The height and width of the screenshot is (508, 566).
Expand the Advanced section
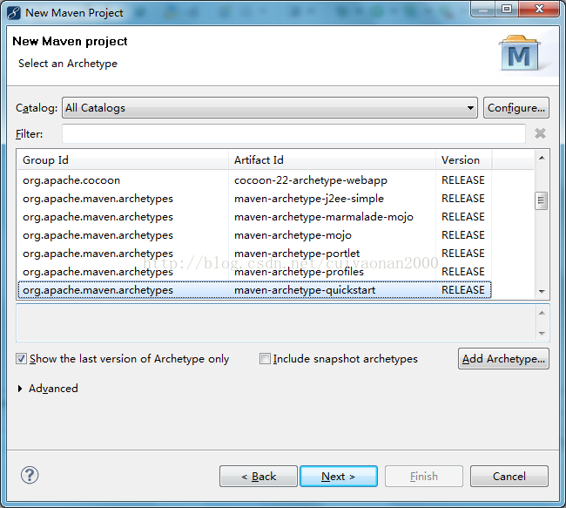21,389
